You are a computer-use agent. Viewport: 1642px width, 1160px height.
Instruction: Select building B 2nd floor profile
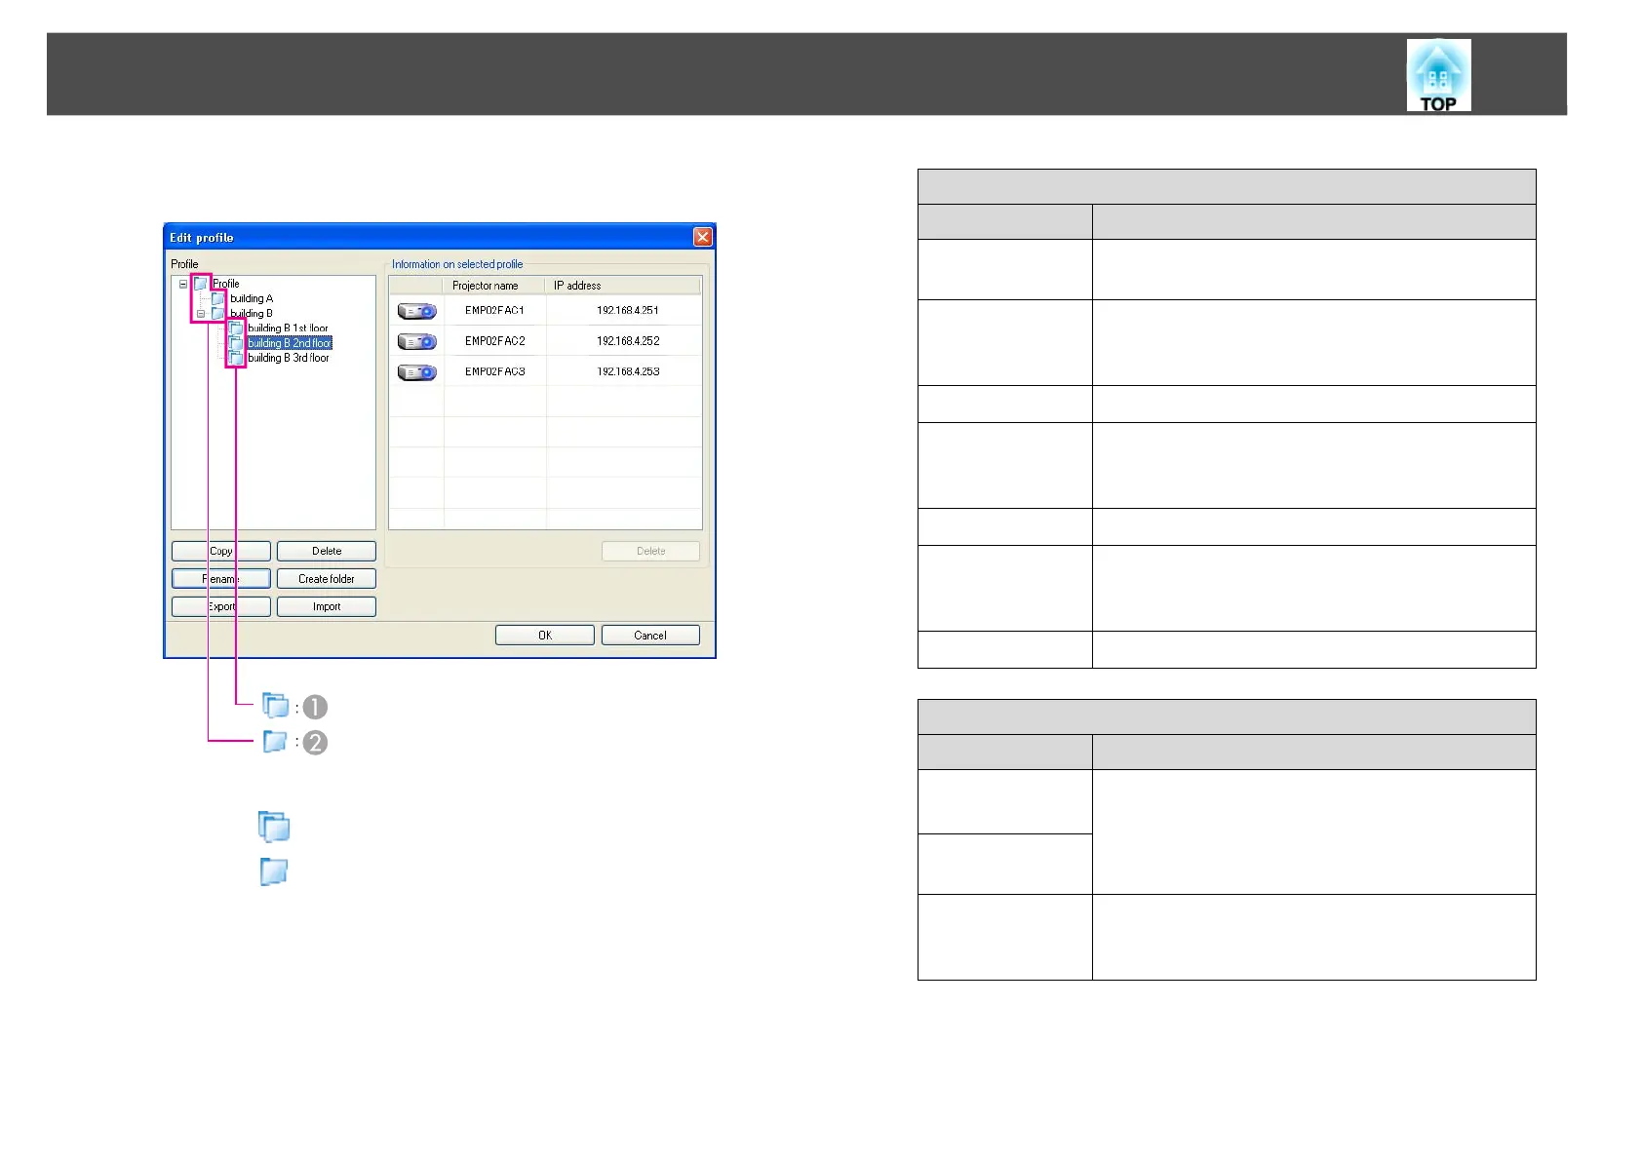(x=289, y=343)
